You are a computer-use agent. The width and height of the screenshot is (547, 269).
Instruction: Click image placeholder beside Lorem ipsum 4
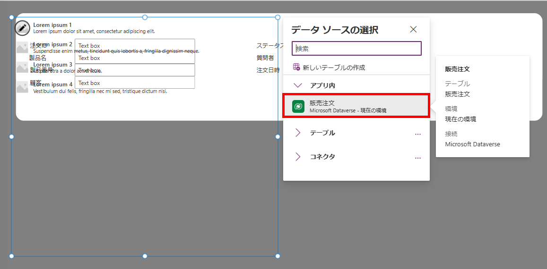(22, 87)
